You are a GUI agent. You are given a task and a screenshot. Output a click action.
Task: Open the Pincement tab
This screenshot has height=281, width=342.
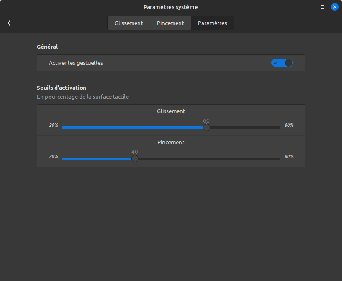coord(170,23)
